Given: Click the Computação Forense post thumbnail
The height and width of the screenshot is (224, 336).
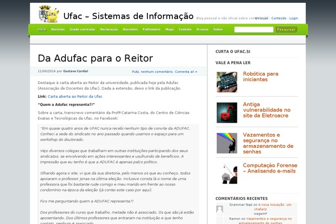Looking at the screenshot, I should tap(227, 174).
